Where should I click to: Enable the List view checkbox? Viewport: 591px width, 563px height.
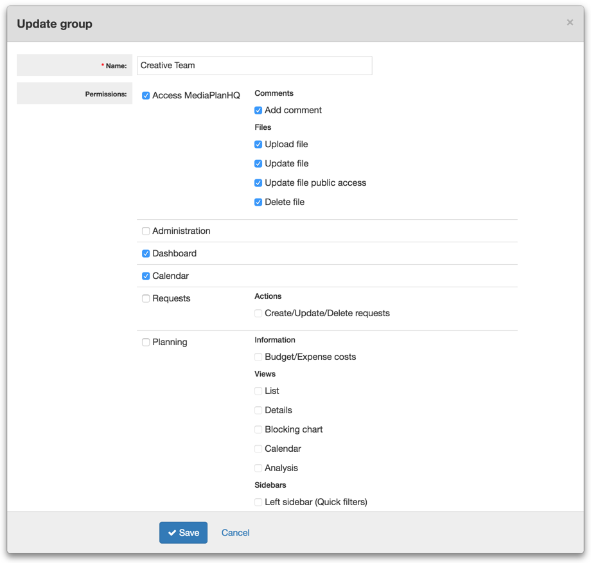click(258, 391)
